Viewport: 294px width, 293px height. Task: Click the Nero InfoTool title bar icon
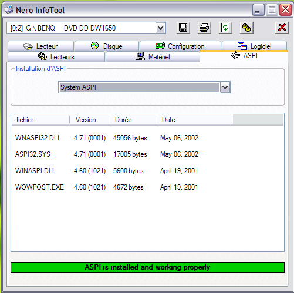point(9,10)
